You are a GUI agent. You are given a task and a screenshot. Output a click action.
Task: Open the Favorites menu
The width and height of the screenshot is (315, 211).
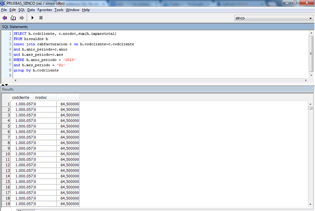tap(45, 10)
